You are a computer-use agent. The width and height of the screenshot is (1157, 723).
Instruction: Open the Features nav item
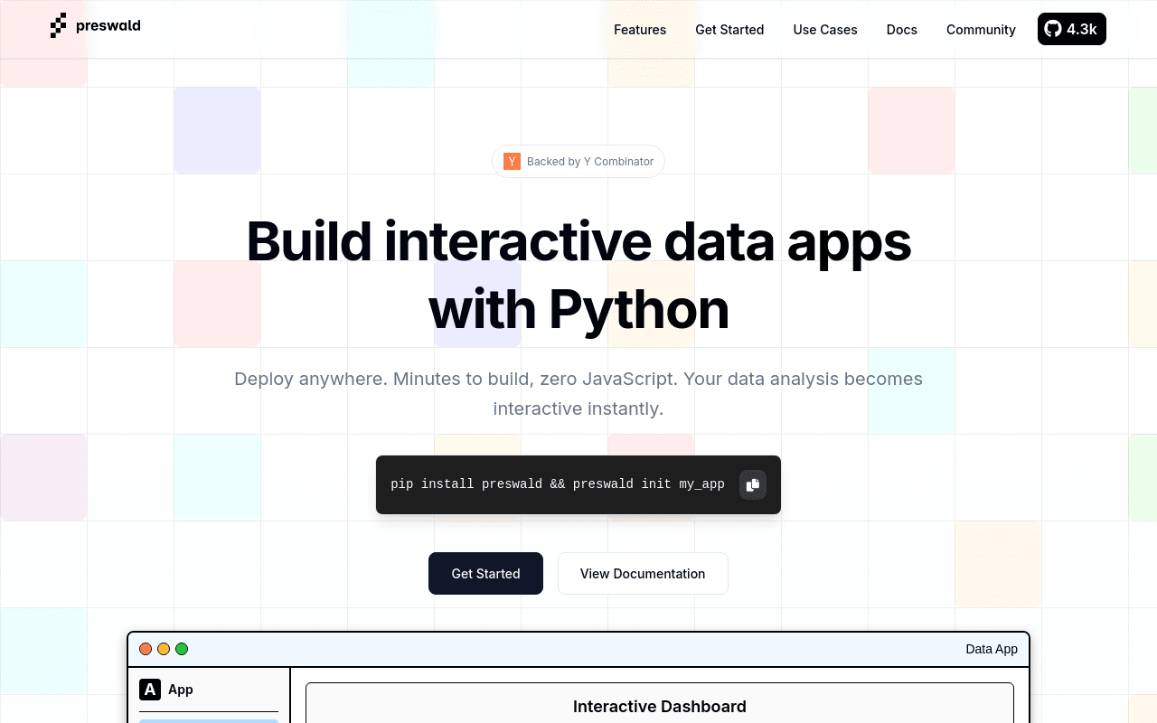(x=640, y=30)
